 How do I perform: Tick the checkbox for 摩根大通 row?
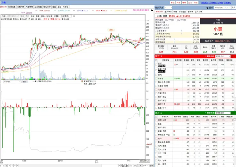click(156, 104)
